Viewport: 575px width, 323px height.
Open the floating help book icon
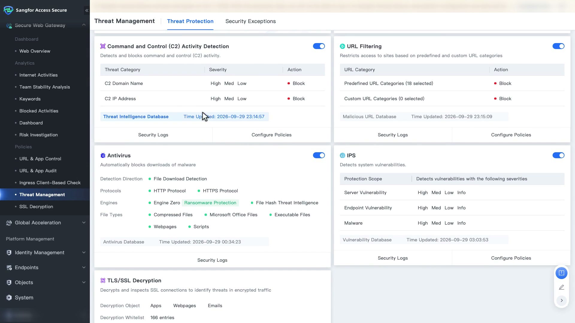(x=562, y=273)
